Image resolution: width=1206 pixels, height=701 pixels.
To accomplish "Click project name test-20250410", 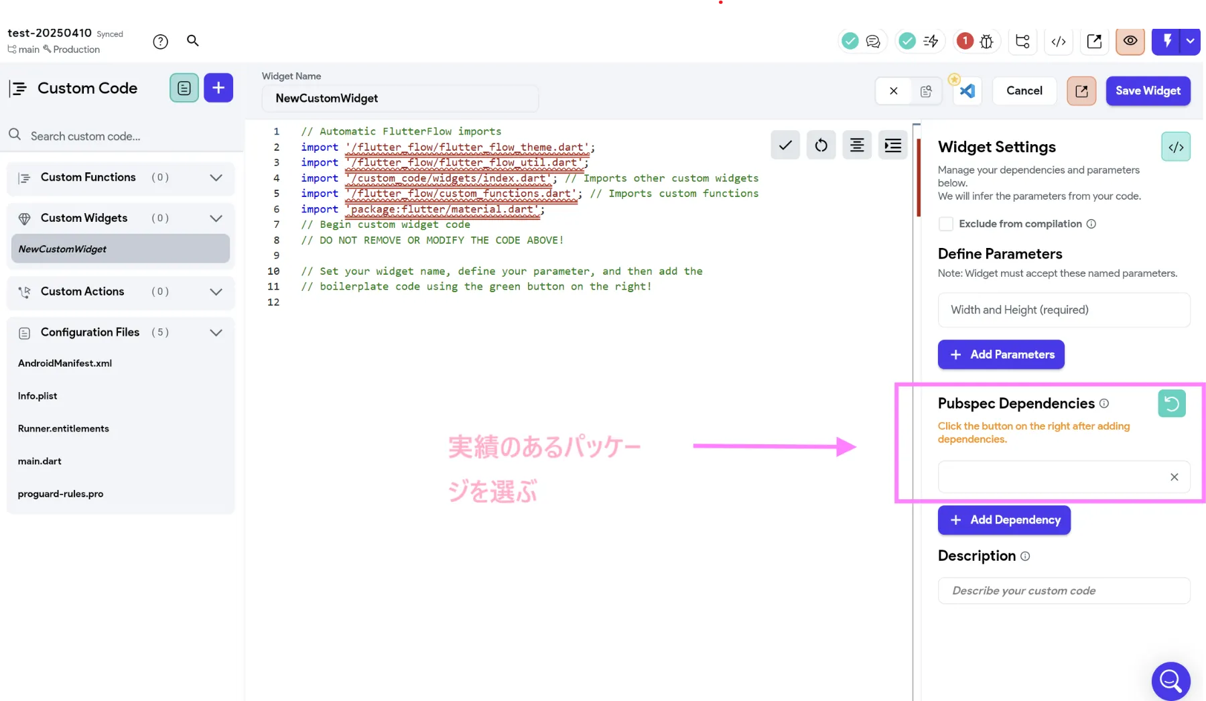I will click(50, 33).
